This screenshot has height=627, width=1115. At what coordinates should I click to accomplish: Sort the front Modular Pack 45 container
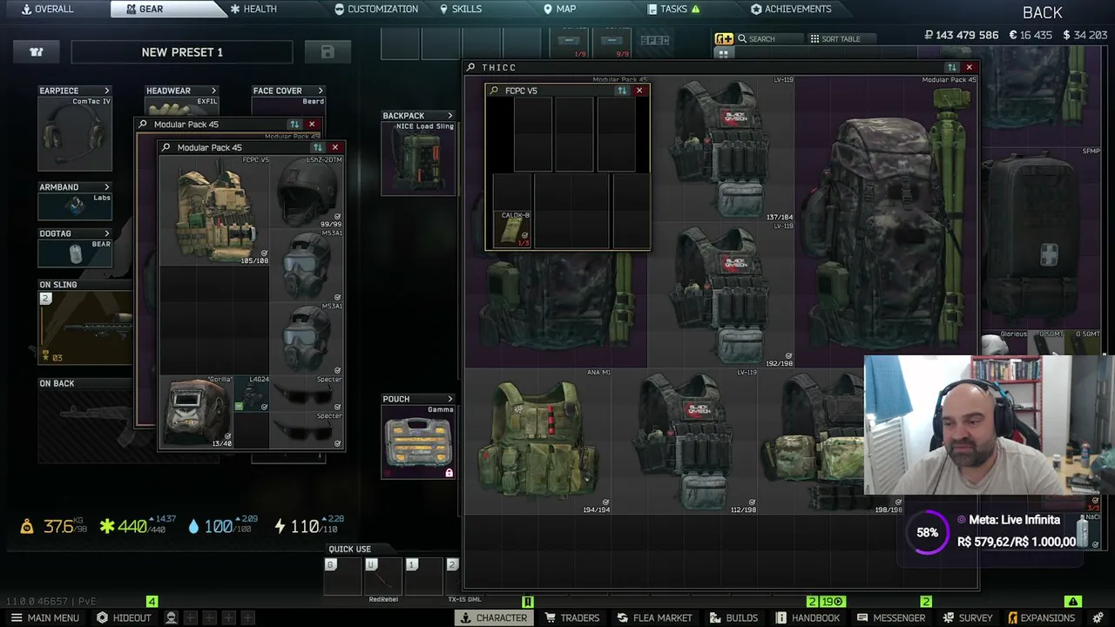tap(318, 148)
